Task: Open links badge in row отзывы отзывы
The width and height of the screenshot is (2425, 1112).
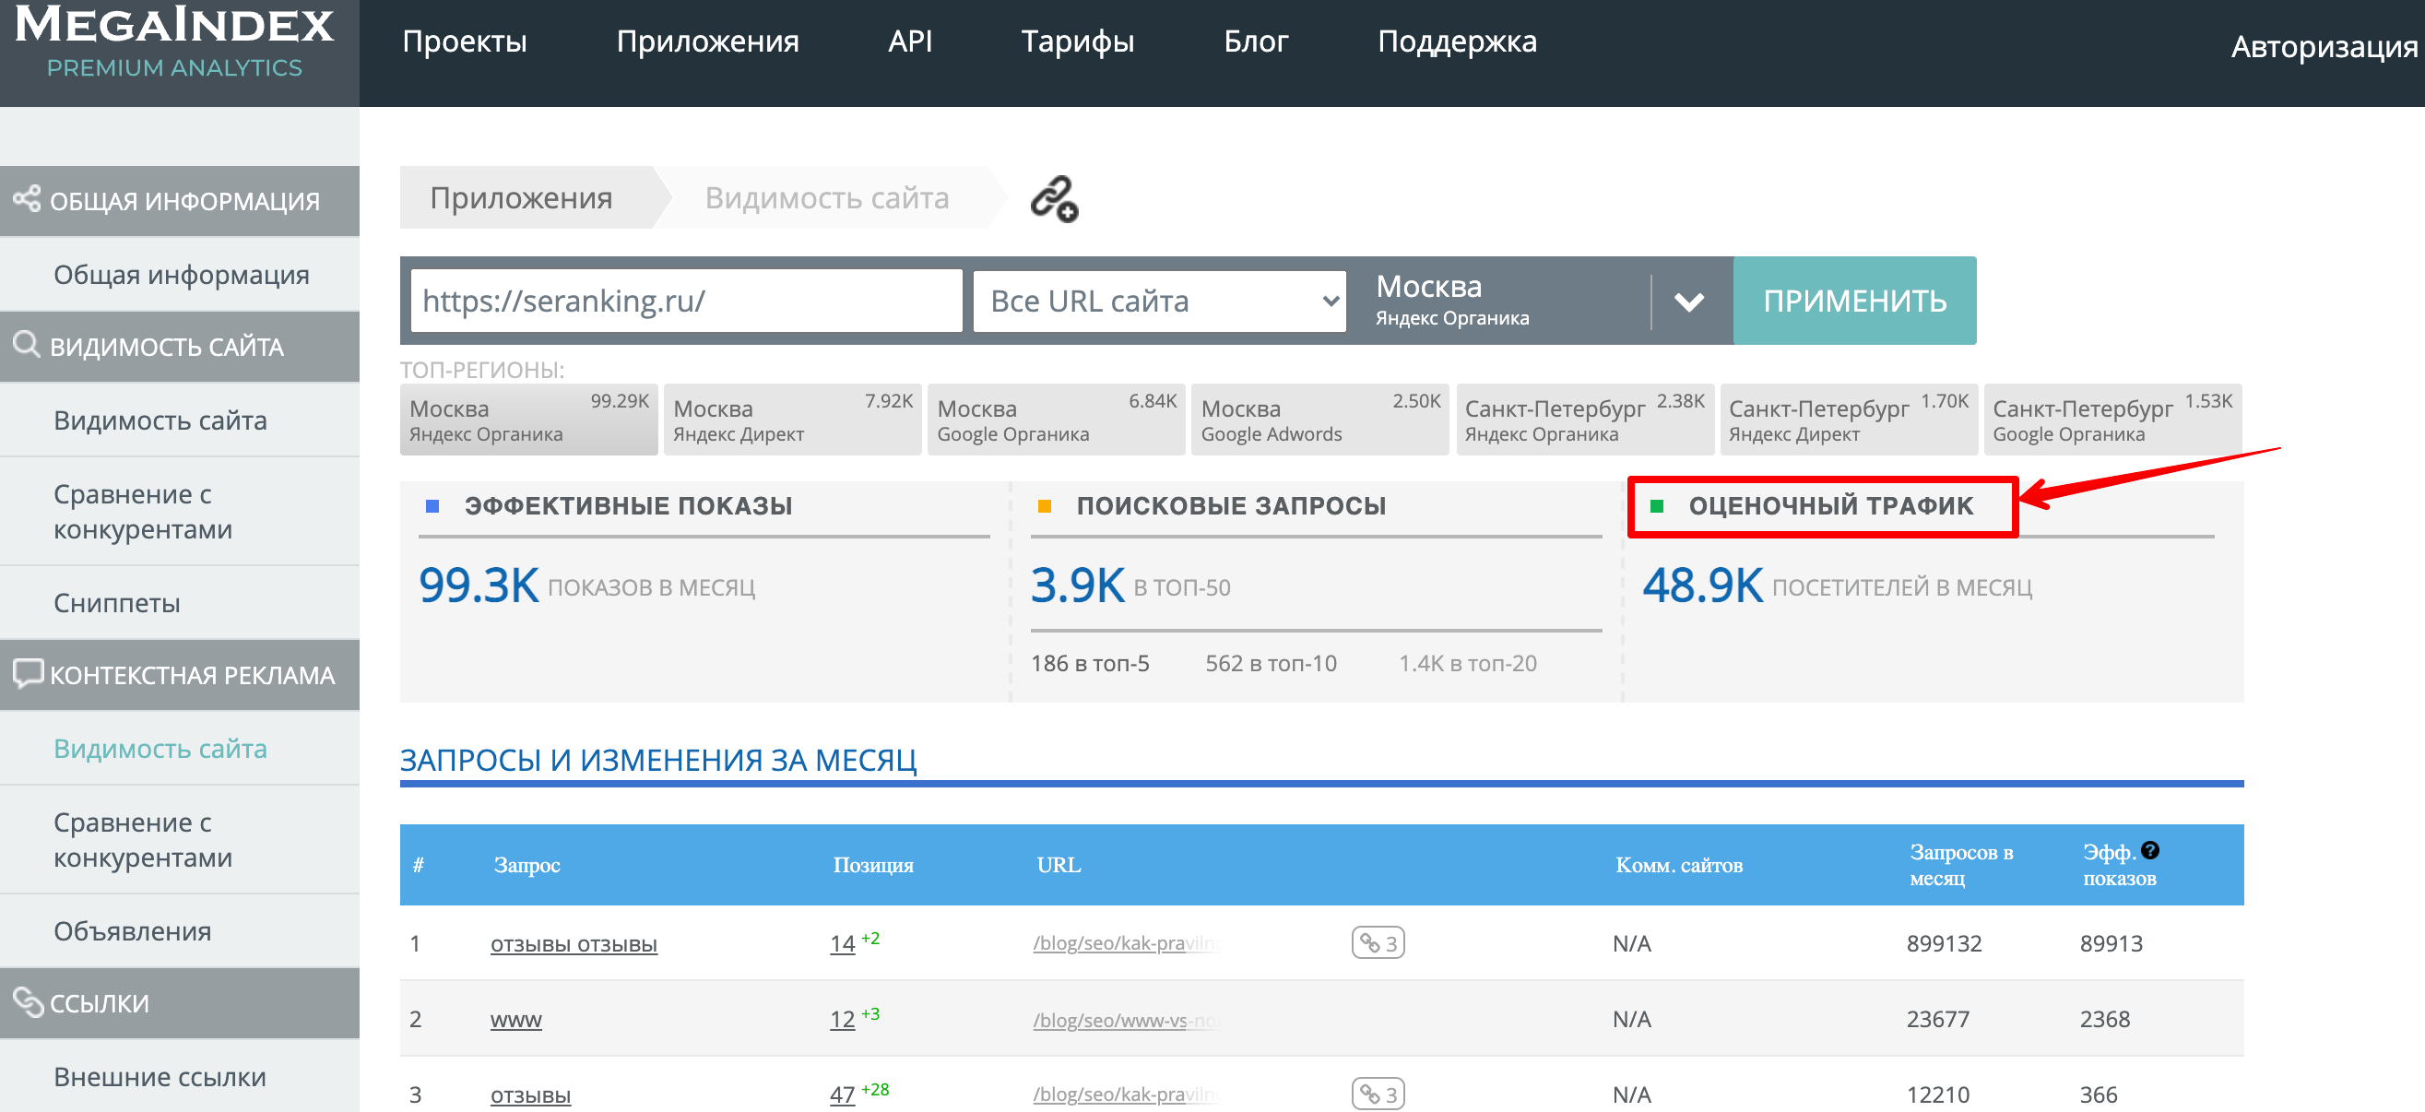Action: coord(1378,943)
